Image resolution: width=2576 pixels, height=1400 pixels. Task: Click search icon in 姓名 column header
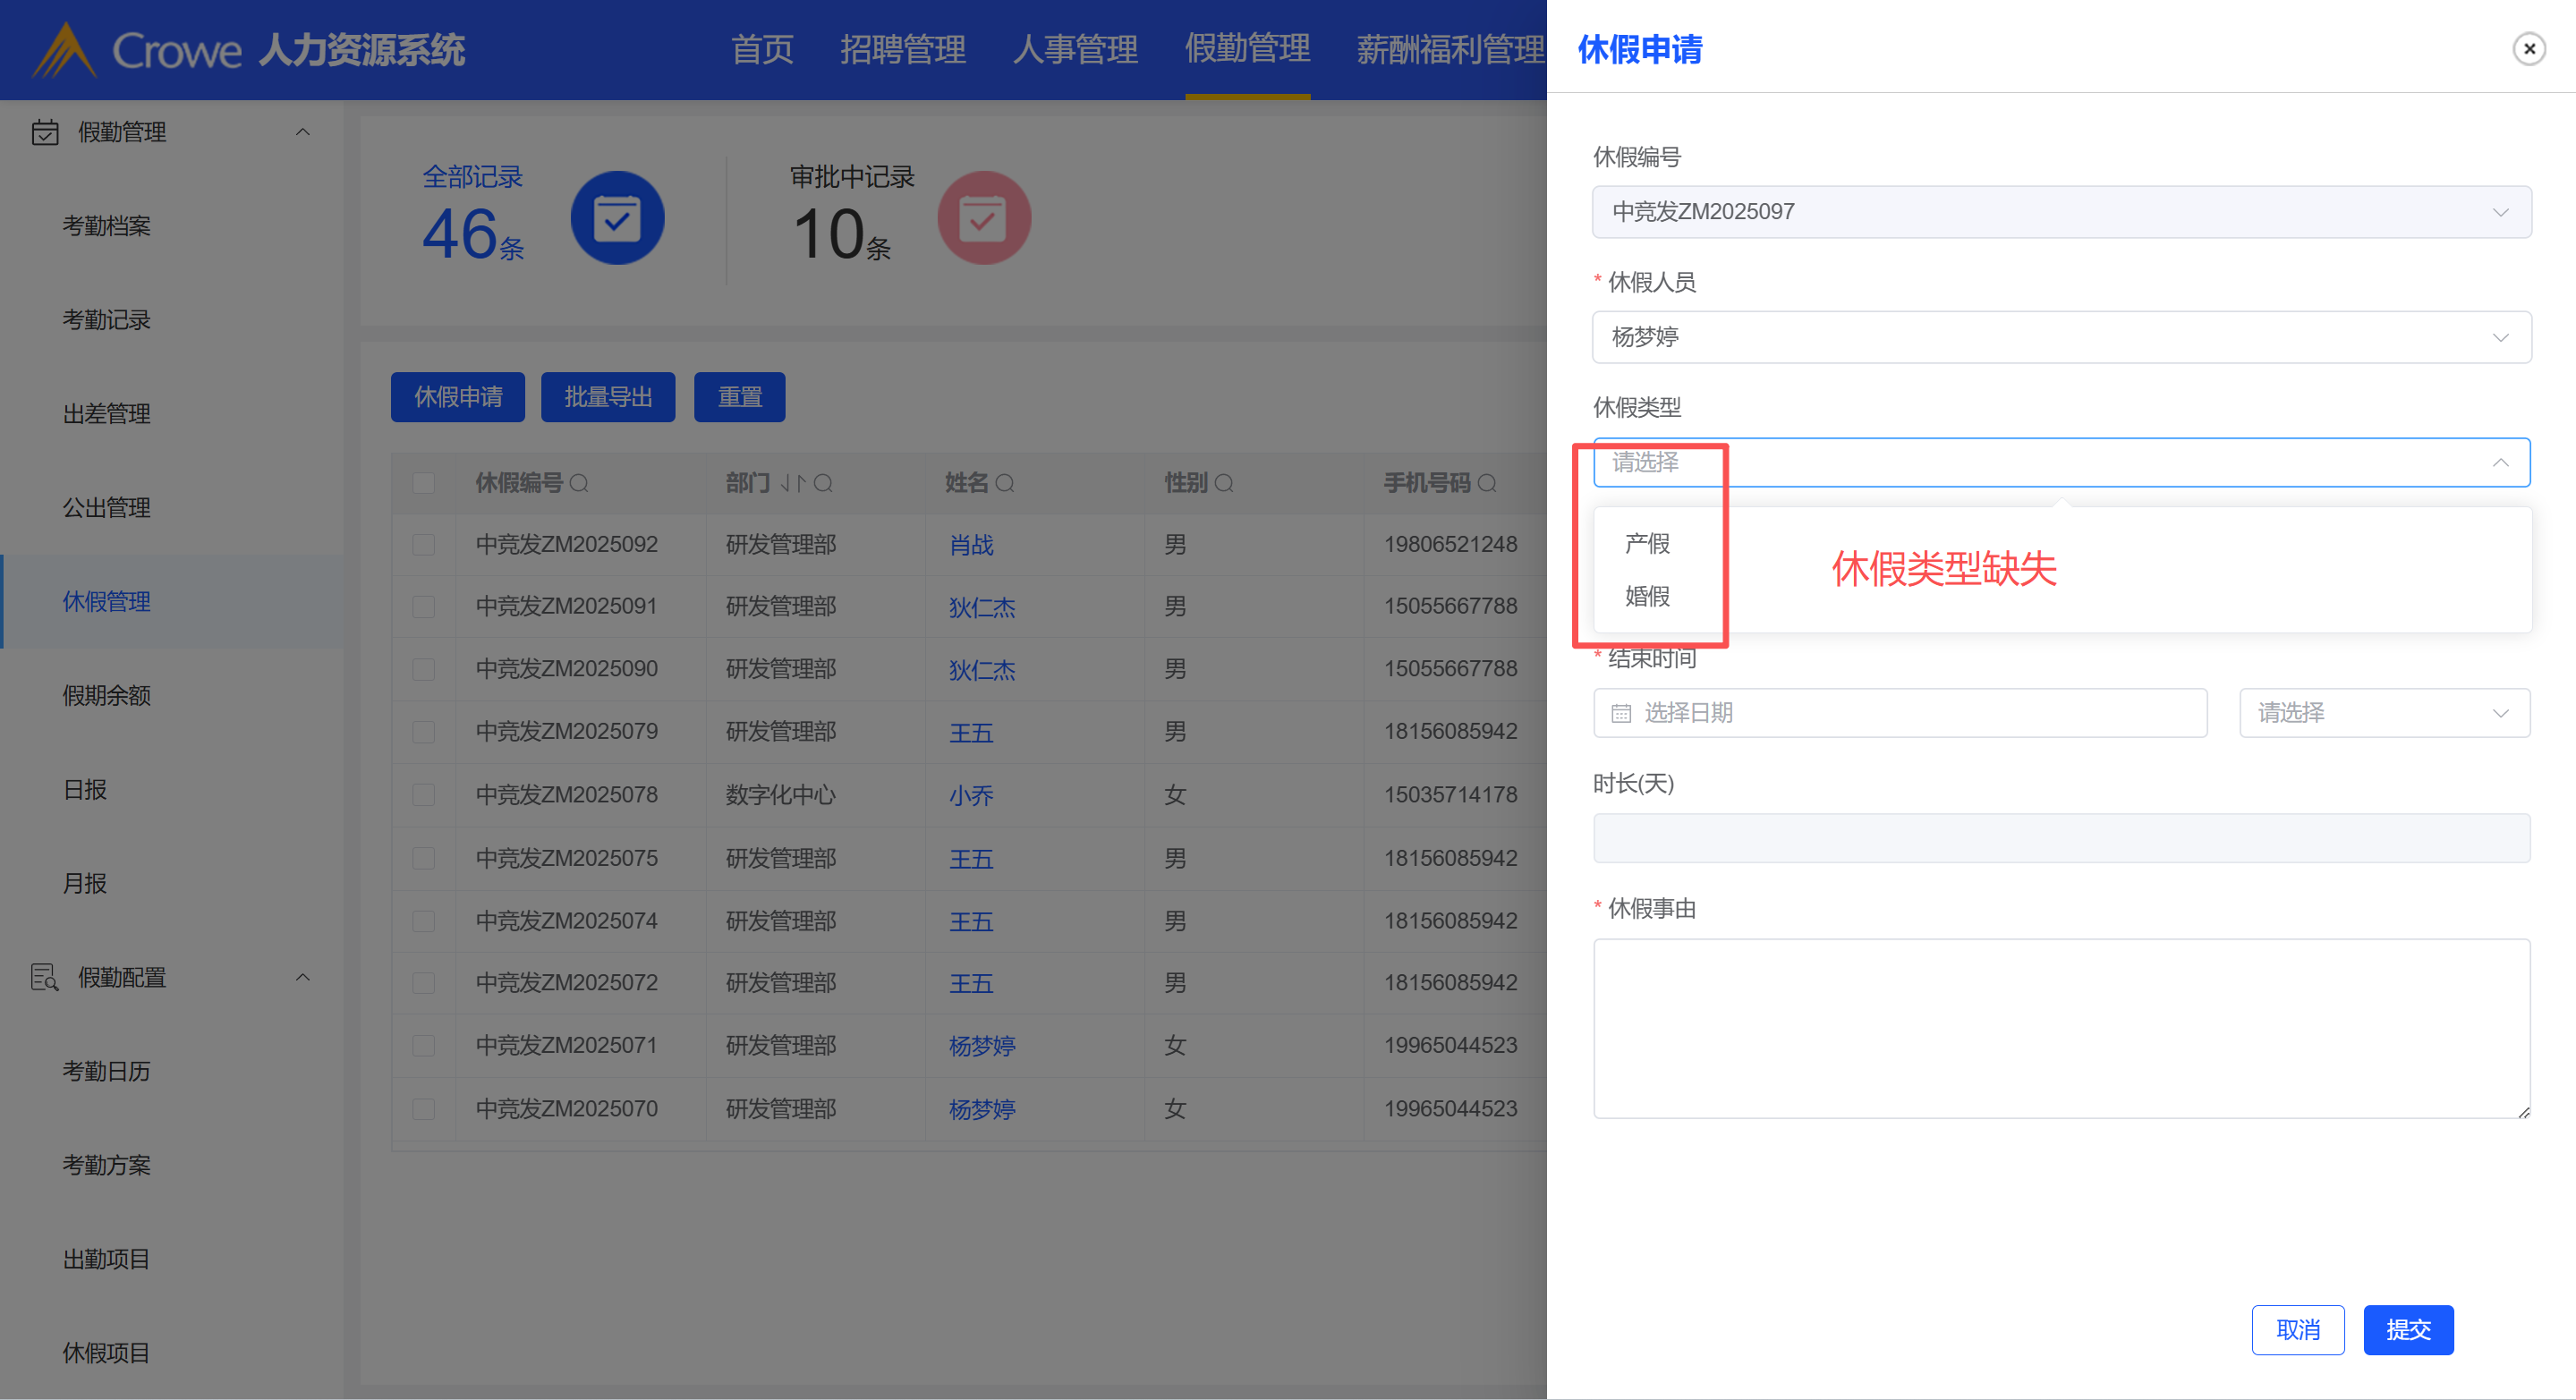pos(1005,484)
